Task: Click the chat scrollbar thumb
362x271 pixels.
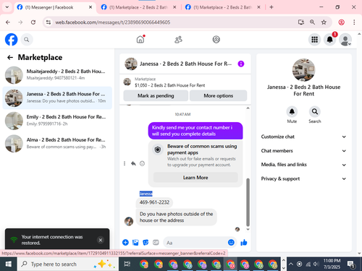Action: pos(248,202)
